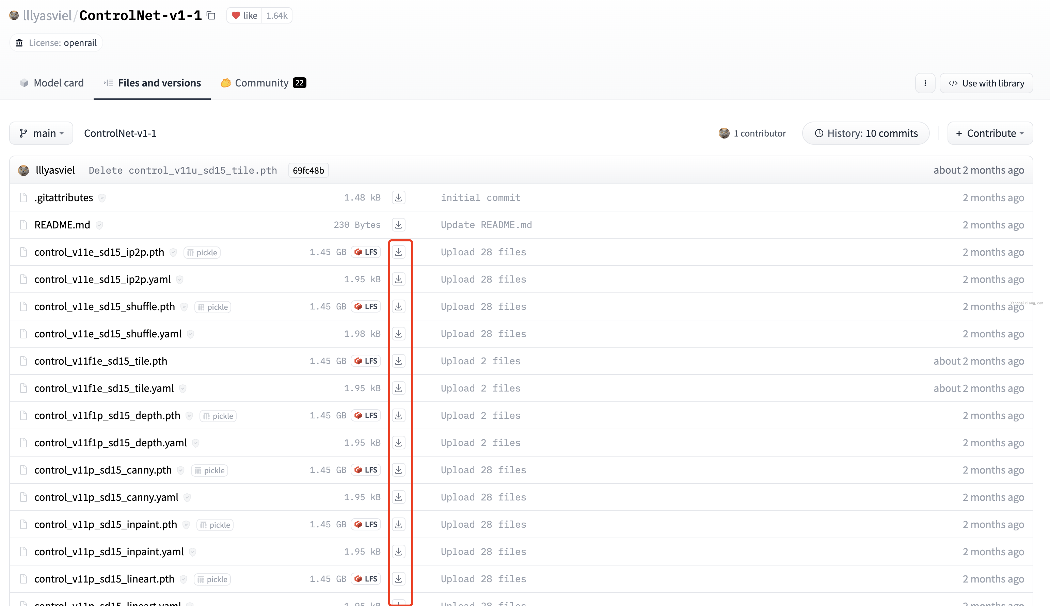Open the three-dot more options menu

[x=925, y=83]
